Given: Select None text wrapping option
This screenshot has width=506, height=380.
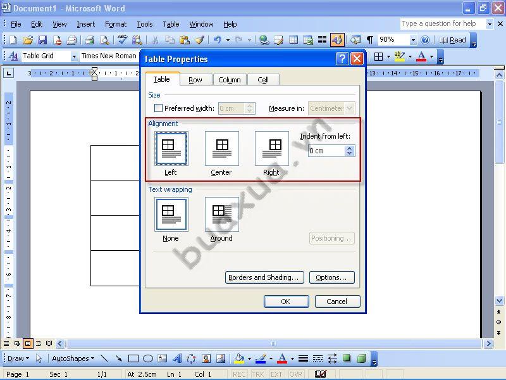Looking at the screenshot, I should pos(171,215).
